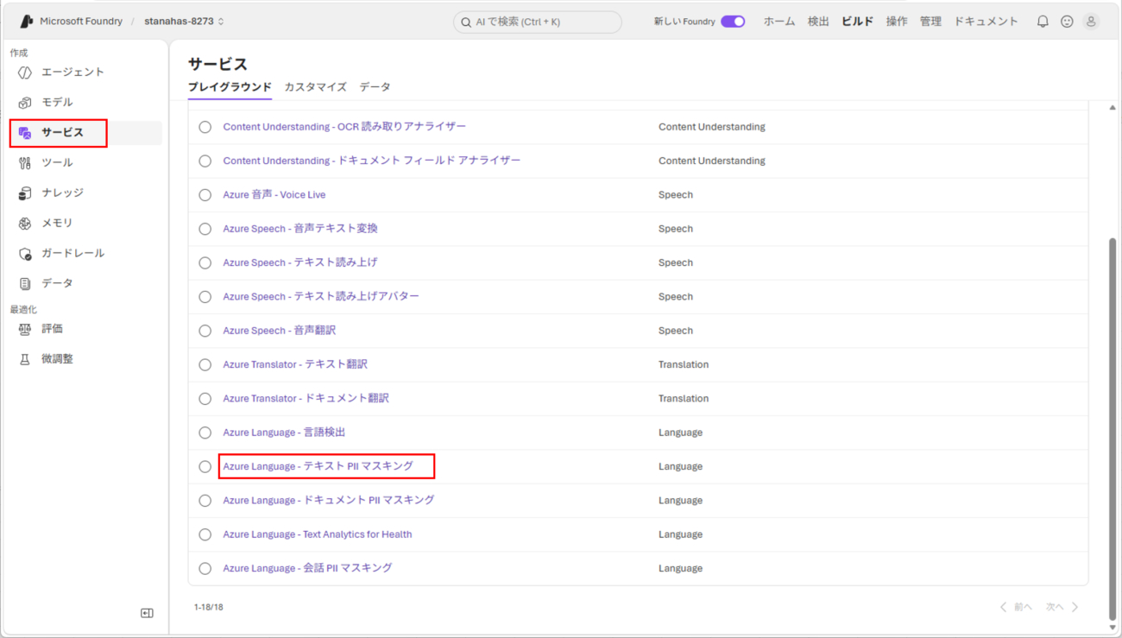Viewport: 1122px width, 638px height.
Task: Click the 前へ pagination button
Action: pyautogui.click(x=1016, y=608)
